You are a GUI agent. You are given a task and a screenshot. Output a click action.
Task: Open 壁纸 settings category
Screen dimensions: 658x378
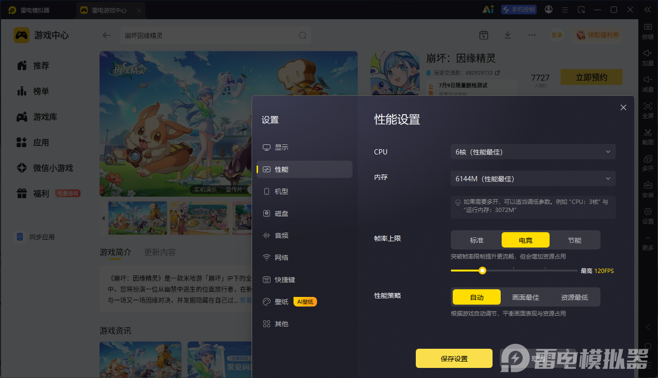tap(305, 302)
